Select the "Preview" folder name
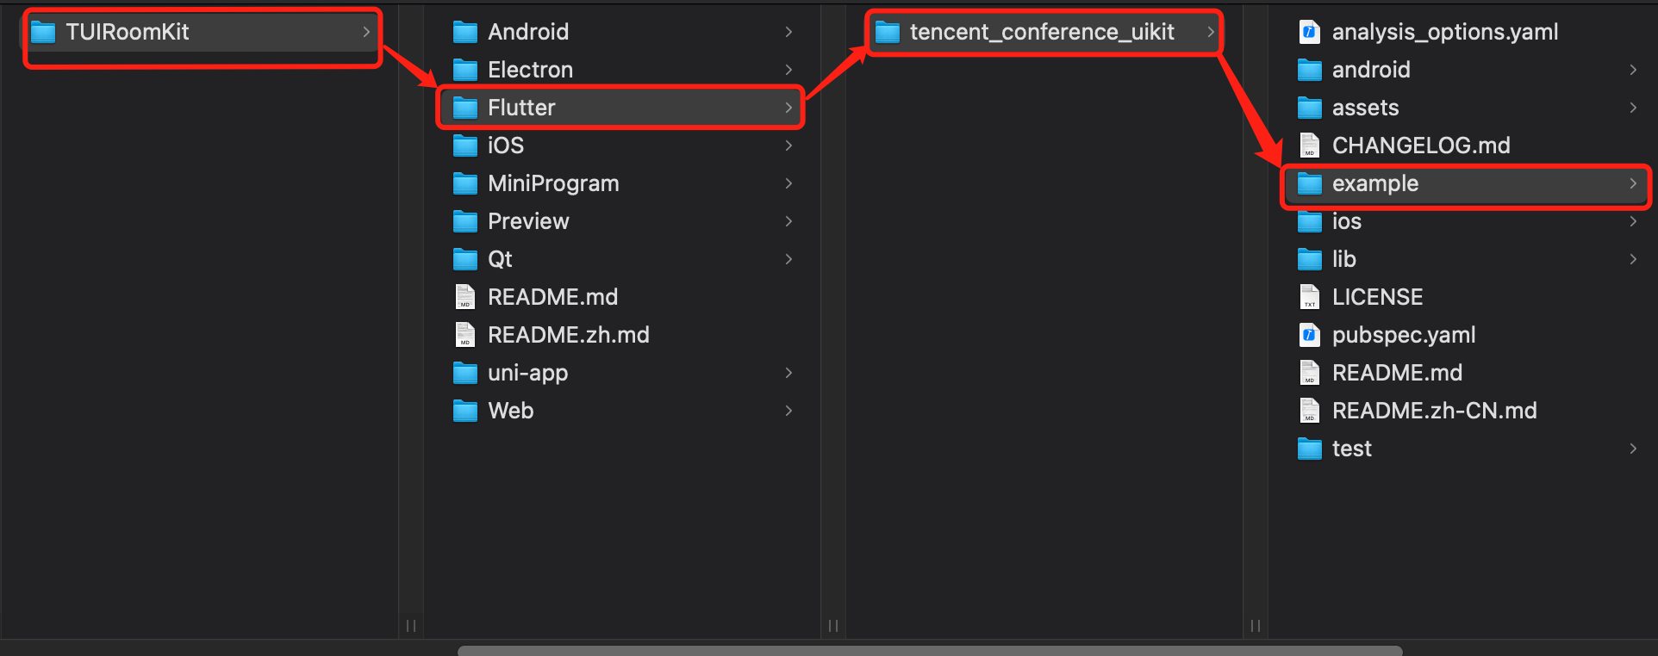This screenshot has height=656, width=1658. click(528, 221)
